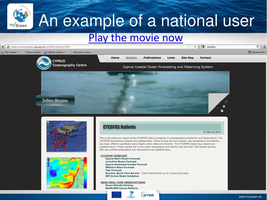
Task: Open Levantine Ocean Forecast link
Action: (x=121, y=161)
